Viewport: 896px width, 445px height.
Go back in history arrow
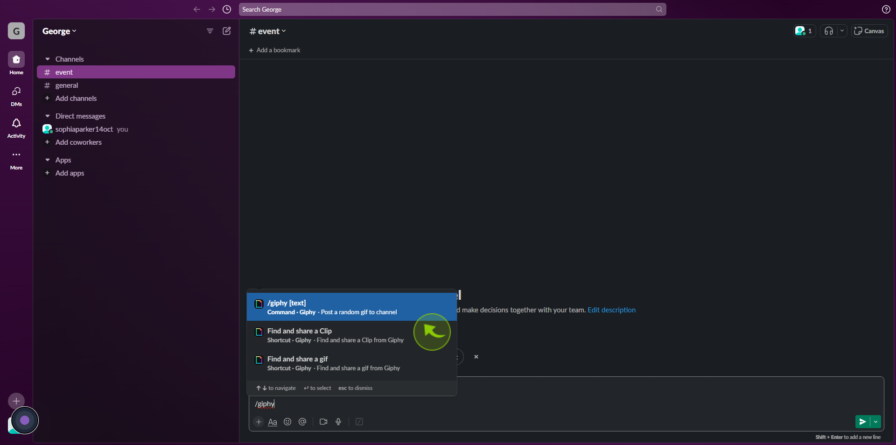tap(197, 9)
